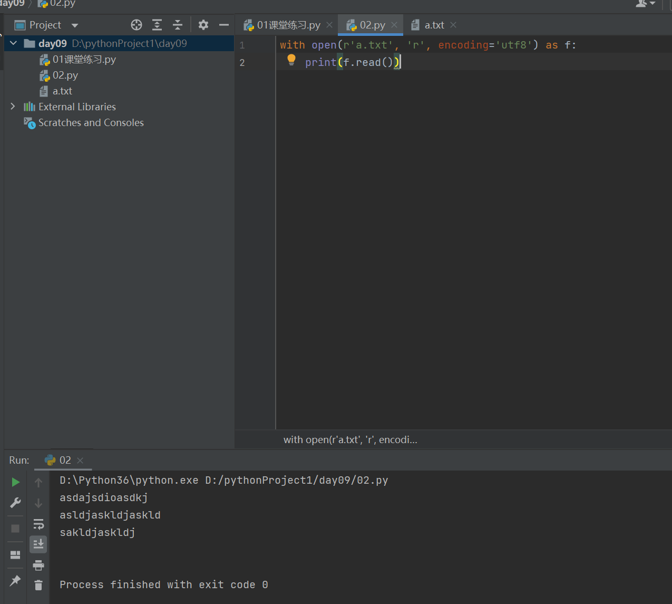The width and height of the screenshot is (672, 604).
Task: Open user account dropdown at top right
Action: (645, 4)
